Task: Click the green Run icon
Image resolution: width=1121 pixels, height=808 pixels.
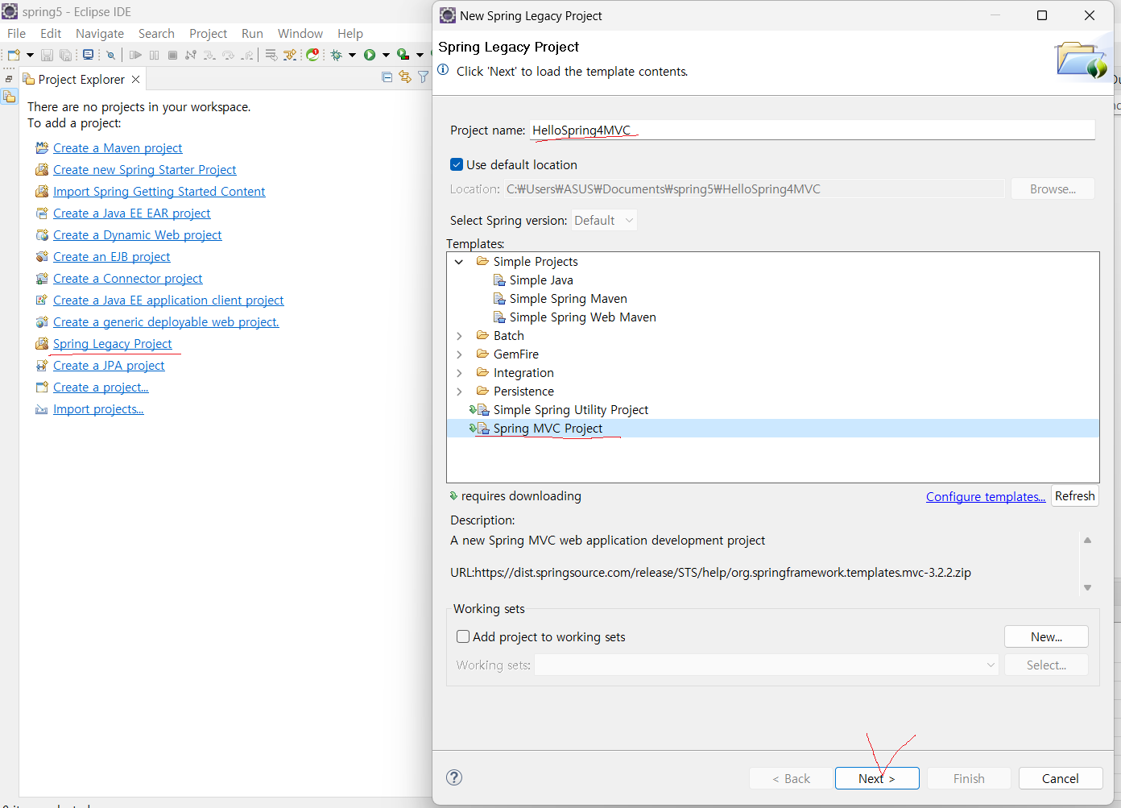Action: pos(370,55)
